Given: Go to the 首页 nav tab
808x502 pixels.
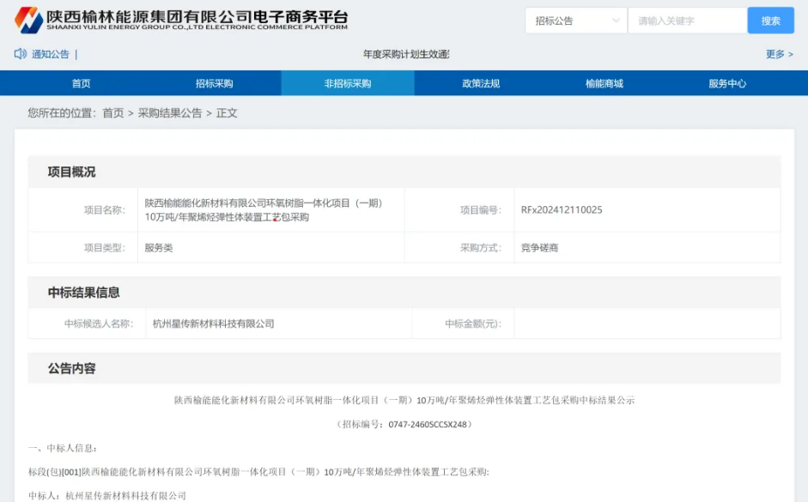Looking at the screenshot, I should point(81,83).
